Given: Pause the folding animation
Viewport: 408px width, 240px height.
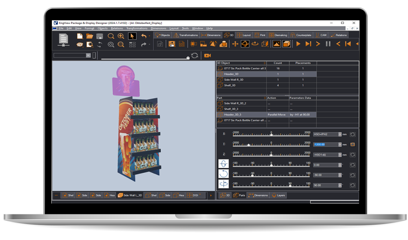Looking at the screenshot, I should pyautogui.click(x=328, y=44).
